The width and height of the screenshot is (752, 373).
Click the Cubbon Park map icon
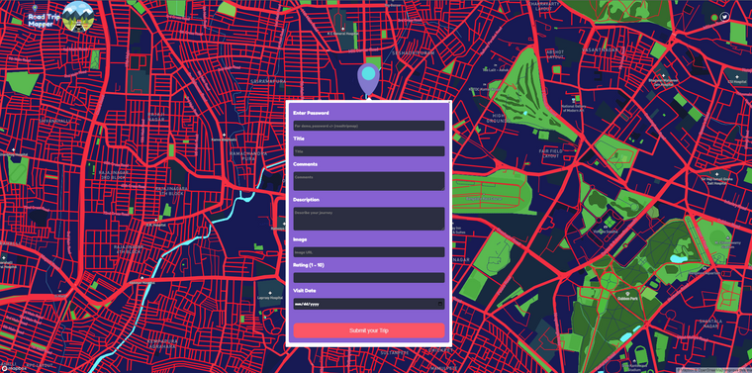(x=627, y=293)
